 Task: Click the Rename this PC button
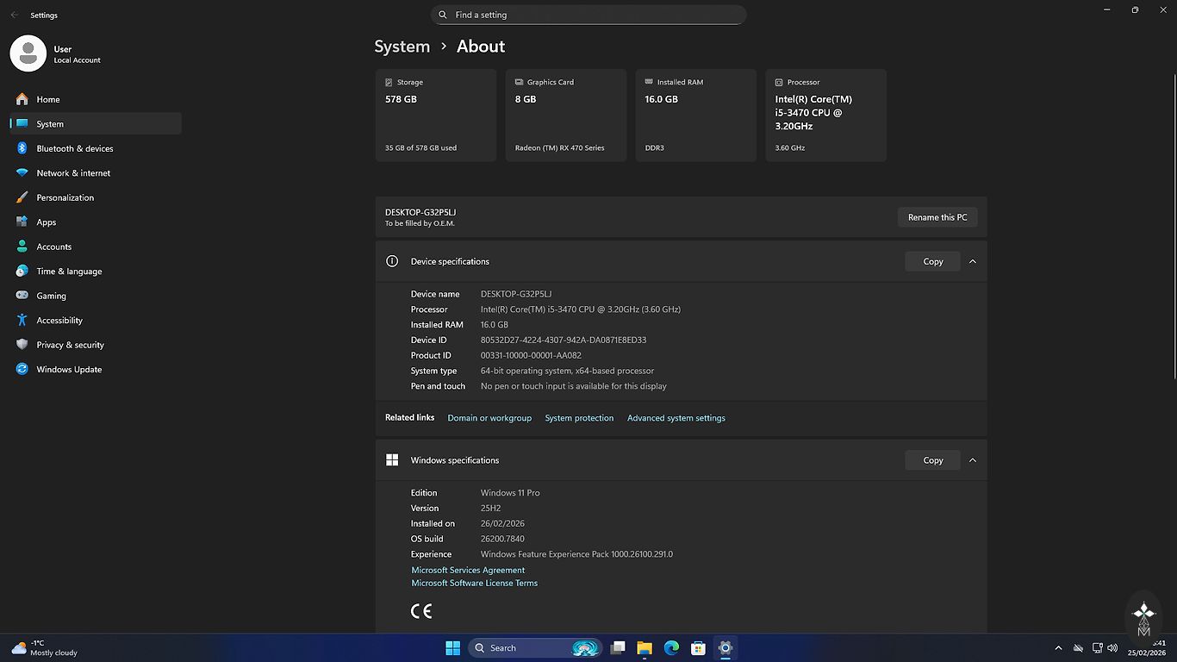[937, 217]
